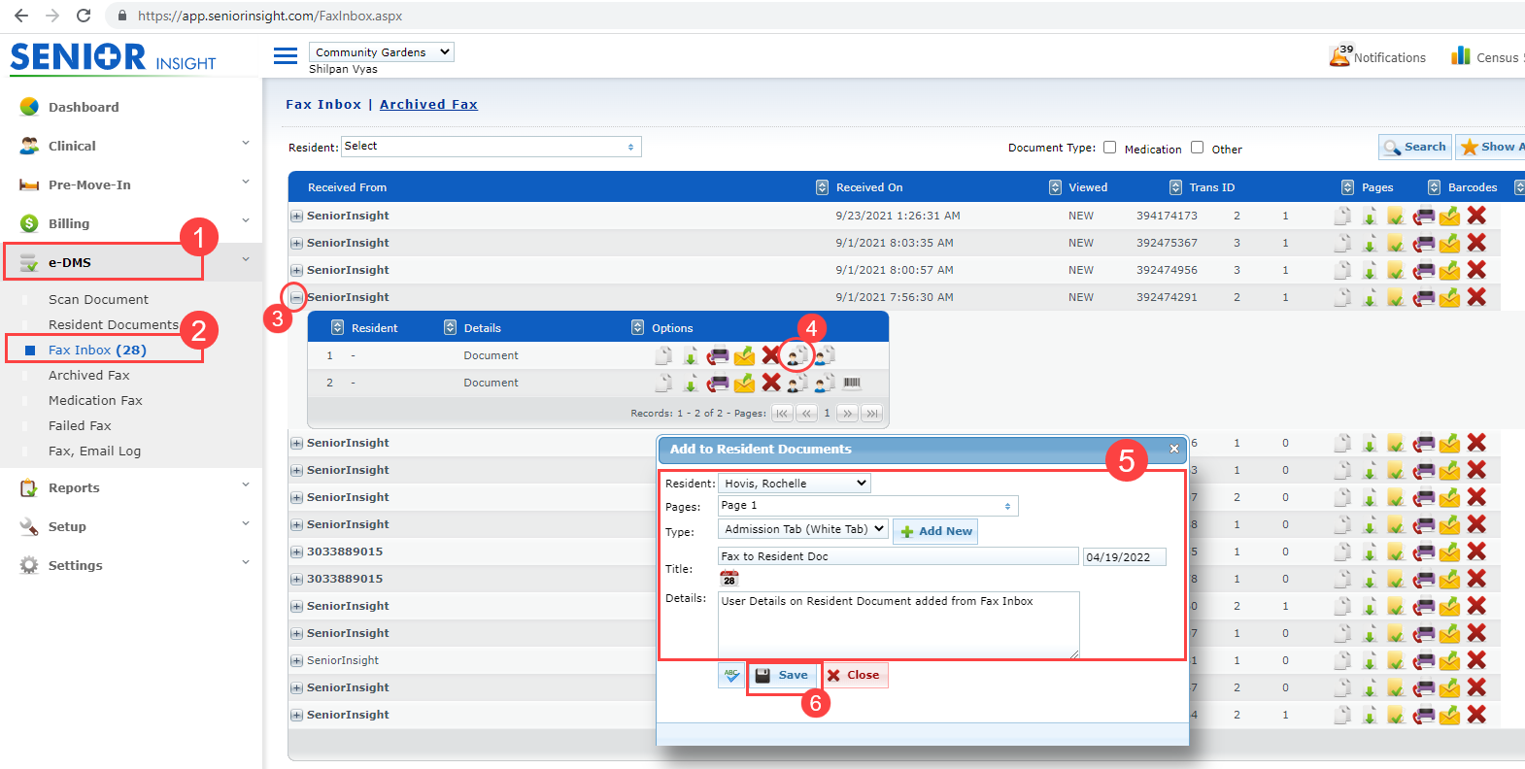Go to next page in sub-grid pager

coord(847,413)
